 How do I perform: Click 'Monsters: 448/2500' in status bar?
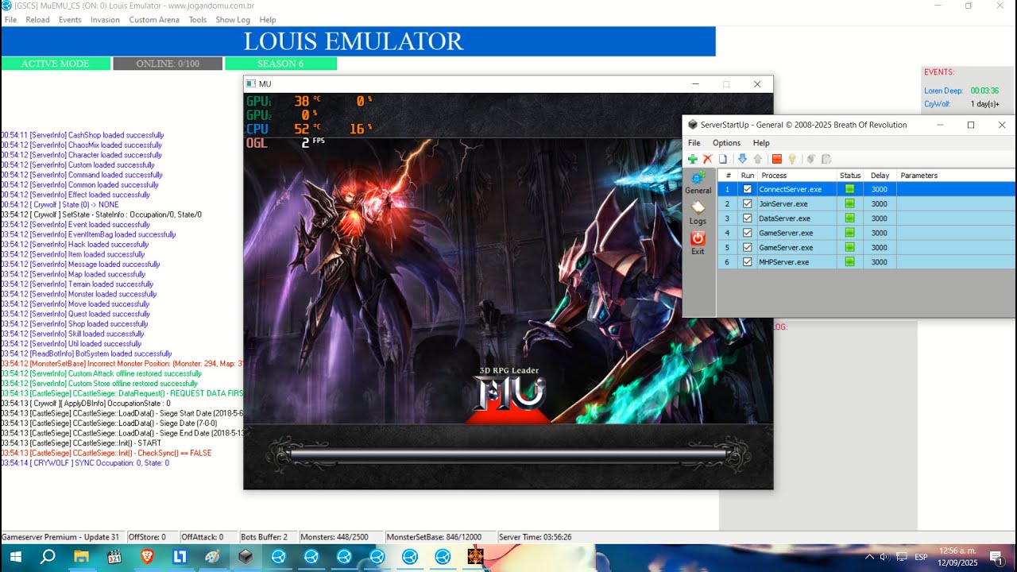[334, 537]
